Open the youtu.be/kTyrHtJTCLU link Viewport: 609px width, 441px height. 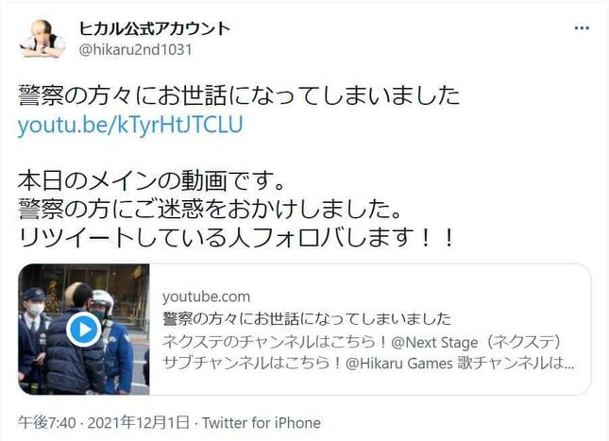tap(130, 125)
